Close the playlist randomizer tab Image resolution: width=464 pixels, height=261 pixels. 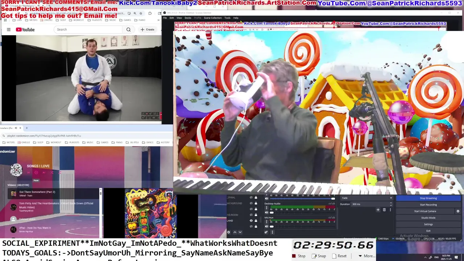20,128
